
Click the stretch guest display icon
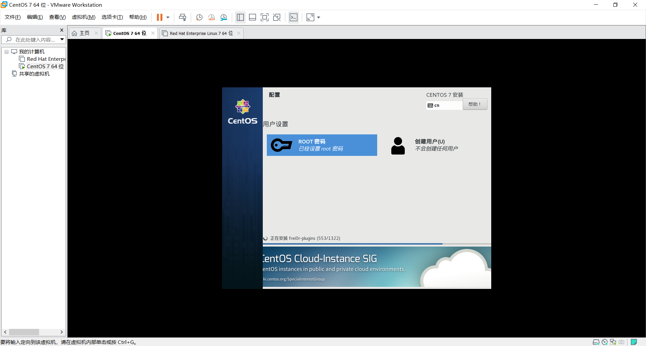(x=310, y=17)
